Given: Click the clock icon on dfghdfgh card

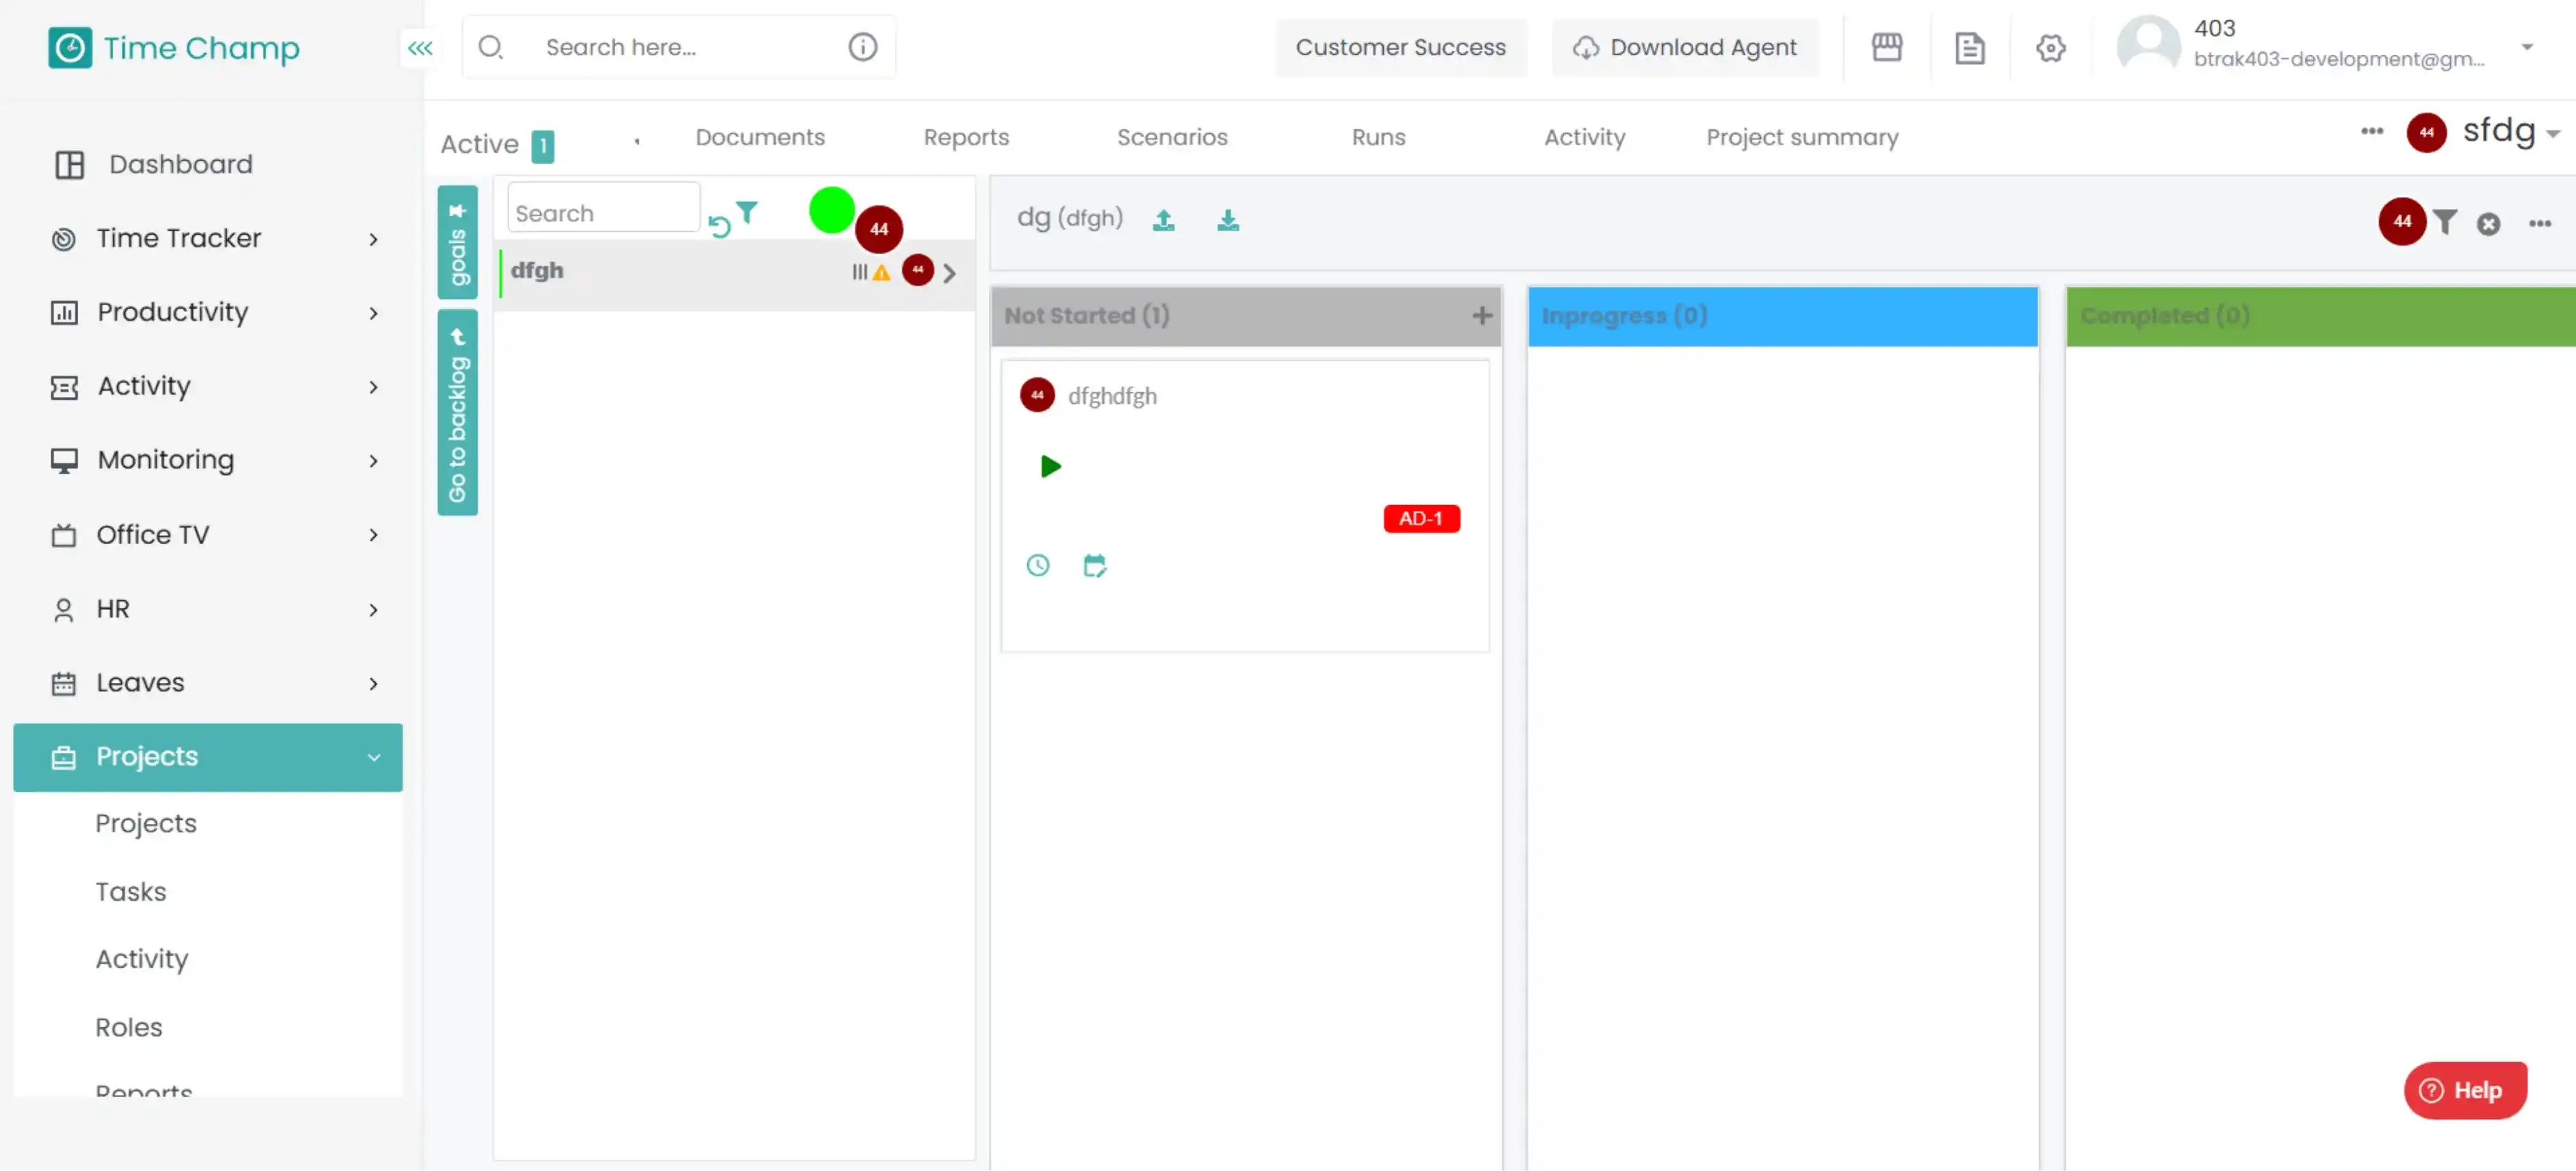Looking at the screenshot, I should 1037,565.
